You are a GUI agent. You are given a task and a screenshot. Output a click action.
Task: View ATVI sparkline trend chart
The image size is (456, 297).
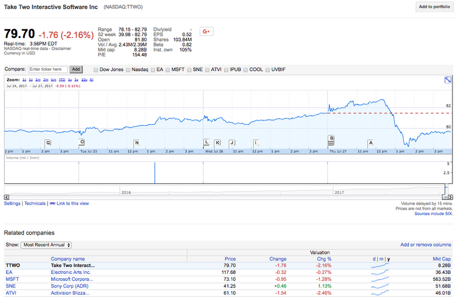pyautogui.click(x=380, y=293)
